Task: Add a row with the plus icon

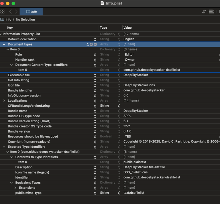Action: click(91, 44)
